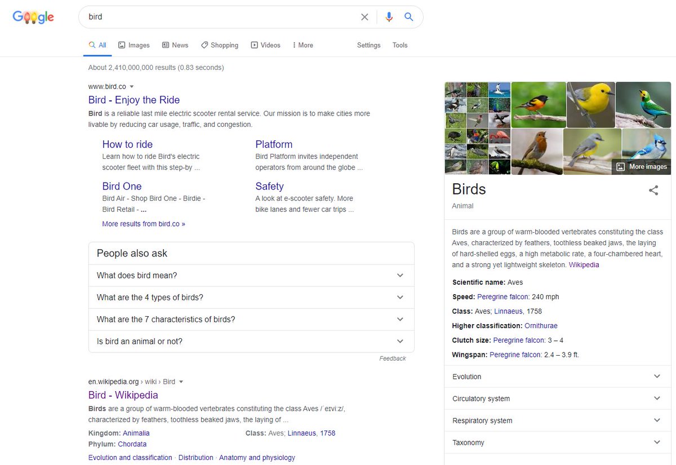Expand the Respiratory system section
The image size is (676, 465).
(558, 420)
